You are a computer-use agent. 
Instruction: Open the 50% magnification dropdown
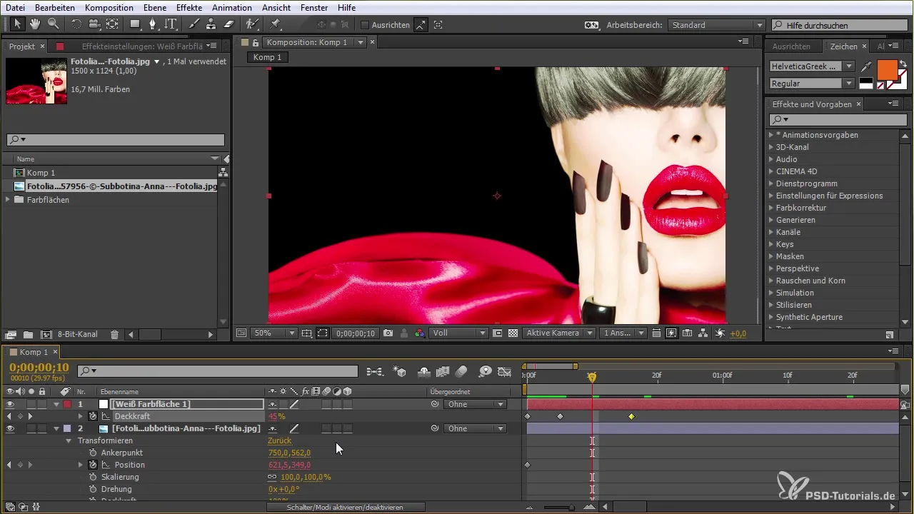pyautogui.click(x=273, y=333)
